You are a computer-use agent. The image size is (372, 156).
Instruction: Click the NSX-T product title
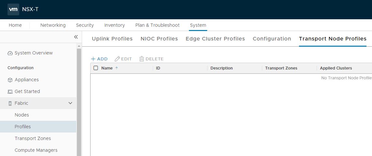[30, 9]
